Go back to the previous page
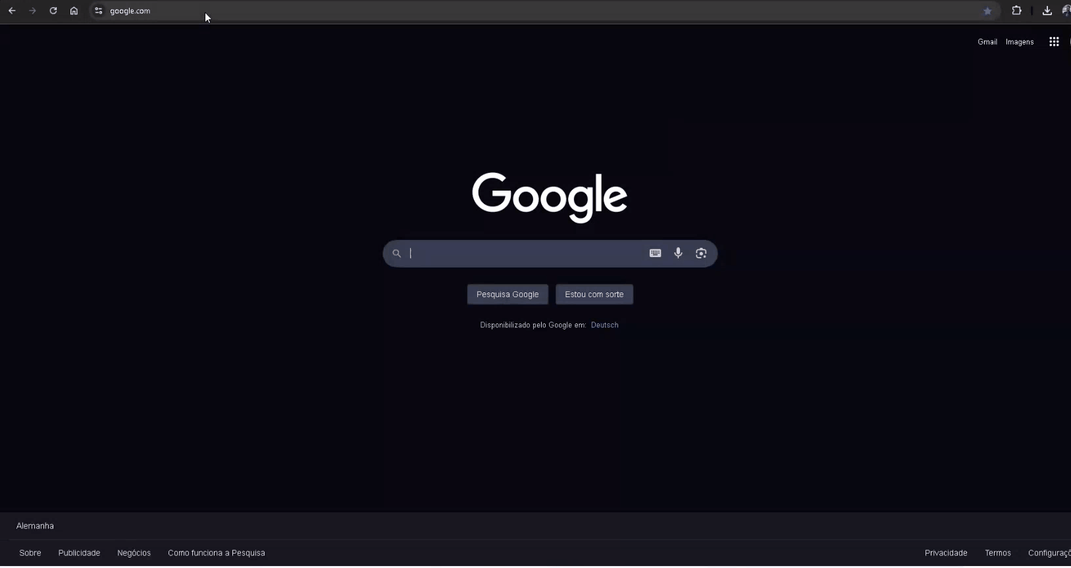The width and height of the screenshot is (1071, 568). tap(12, 11)
